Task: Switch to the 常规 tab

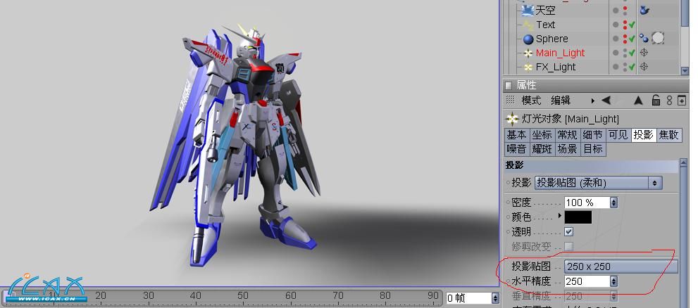Action: (567, 135)
